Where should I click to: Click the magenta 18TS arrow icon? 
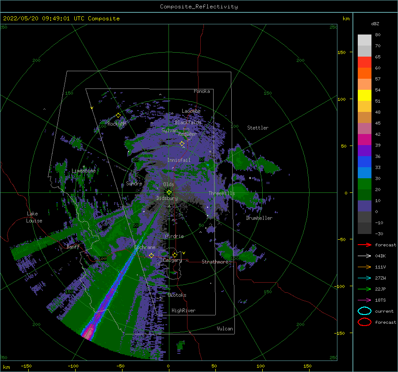coord(364,300)
